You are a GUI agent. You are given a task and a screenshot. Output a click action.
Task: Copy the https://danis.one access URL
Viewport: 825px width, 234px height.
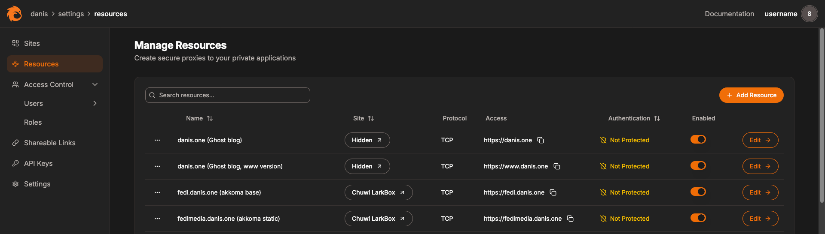click(x=541, y=140)
